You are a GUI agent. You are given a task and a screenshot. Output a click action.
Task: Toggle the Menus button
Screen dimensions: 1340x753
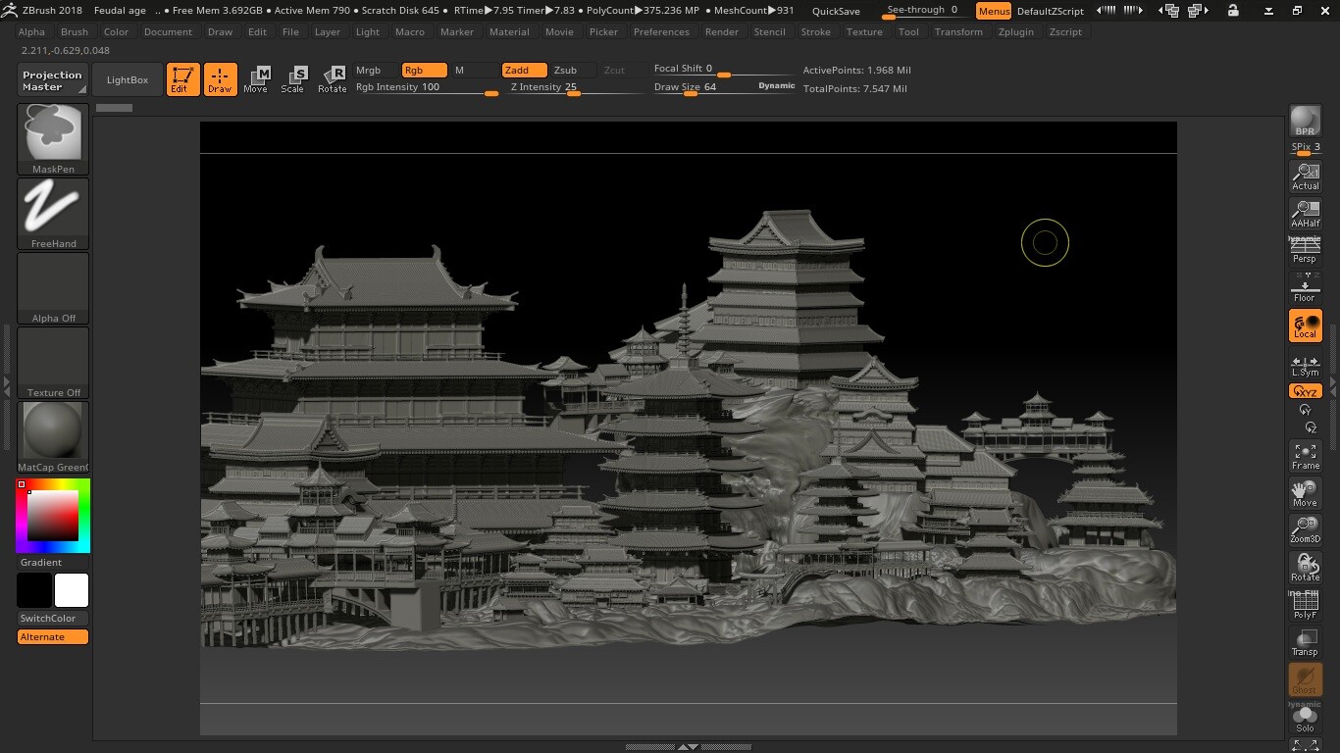994,11
